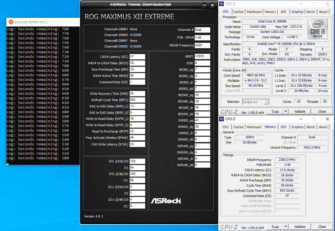Click the Core Speed value 4897.60 MHz
This screenshot has height=231, width=335.
click(256, 75)
